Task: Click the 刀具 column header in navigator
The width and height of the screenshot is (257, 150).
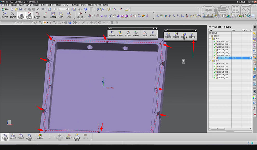Action: (x=236, y=30)
